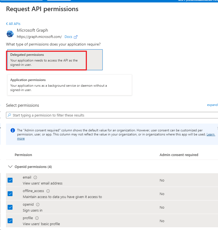Go back to All APIs
The height and width of the screenshot is (230, 218).
click(x=13, y=24)
